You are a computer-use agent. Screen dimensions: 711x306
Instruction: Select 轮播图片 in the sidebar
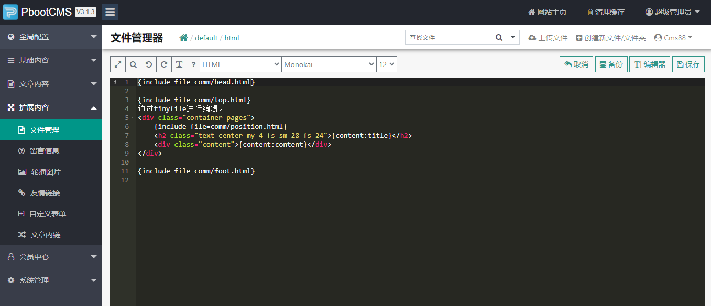[x=46, y=172]
